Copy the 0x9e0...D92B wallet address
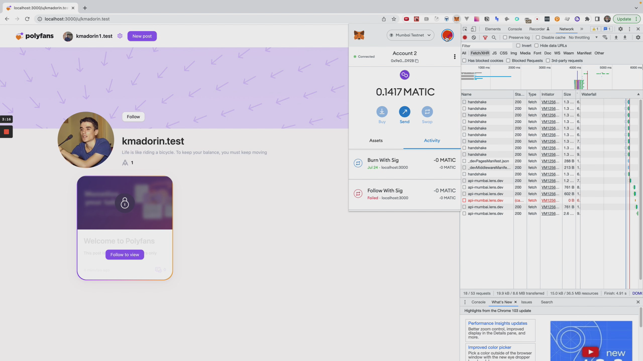The height and width of the screenshot is (361, 643). click(416, 61)
